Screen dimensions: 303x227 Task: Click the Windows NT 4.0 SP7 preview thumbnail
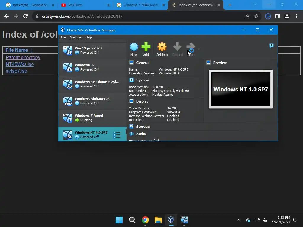click(x=241, y=89)
